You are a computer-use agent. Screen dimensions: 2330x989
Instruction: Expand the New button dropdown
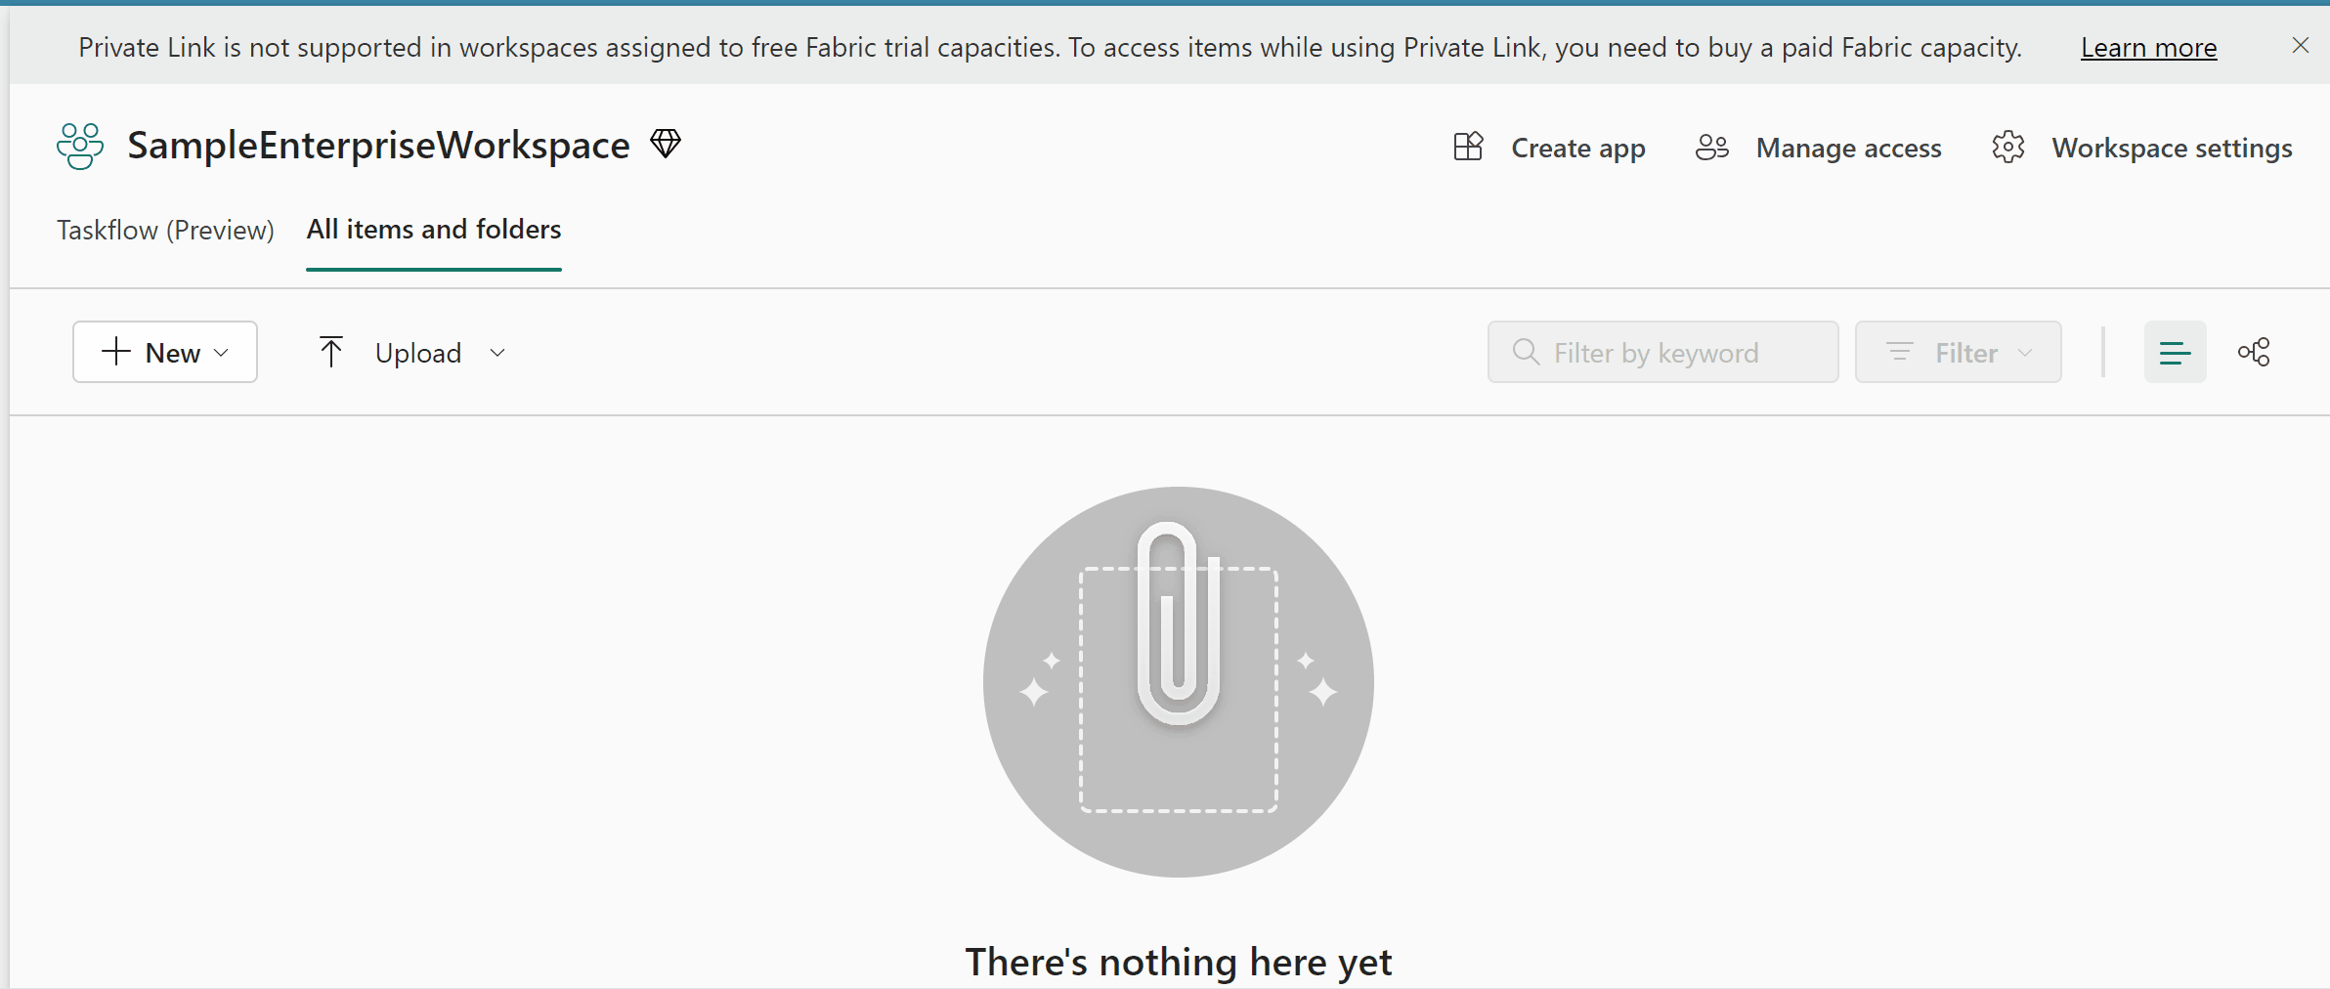click(220, 353)
